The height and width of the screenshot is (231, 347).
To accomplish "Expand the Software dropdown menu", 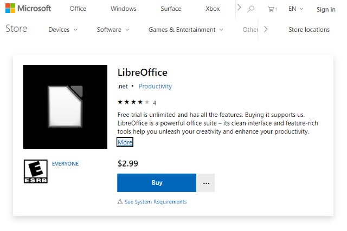I will (x=113, y=30).
